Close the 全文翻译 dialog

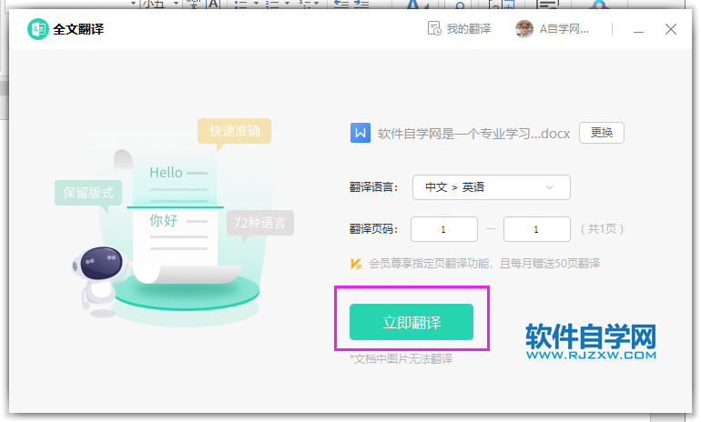click(x=670, y=29)
